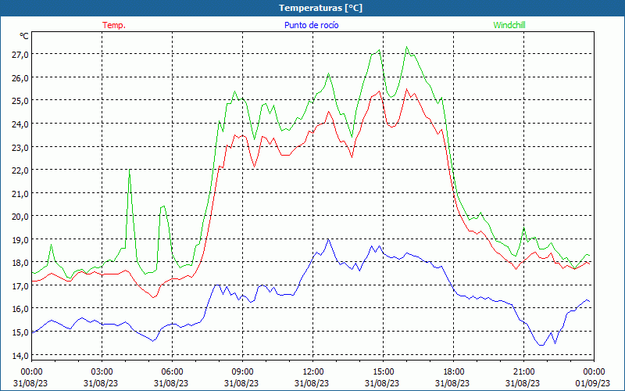
Task: Click the Temperaturas [°C] chart title
Action: tap(320, 8)
